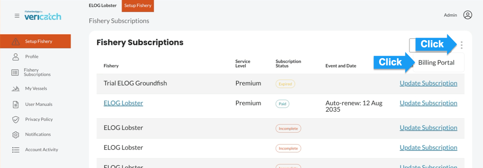Click the My Vessels boat icon
Screen dimensions: 483x168
coord(16,89)
